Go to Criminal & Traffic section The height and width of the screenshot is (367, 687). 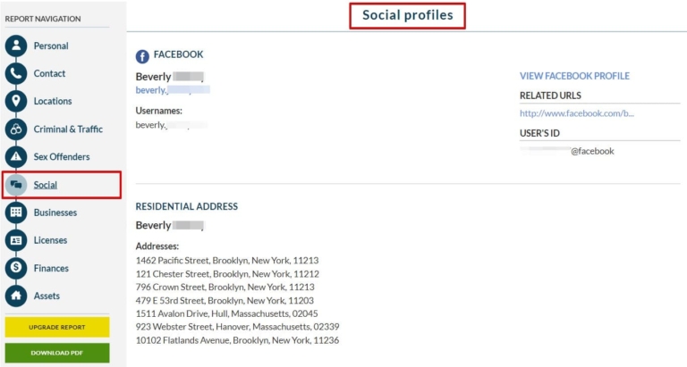tap(68, 129)
